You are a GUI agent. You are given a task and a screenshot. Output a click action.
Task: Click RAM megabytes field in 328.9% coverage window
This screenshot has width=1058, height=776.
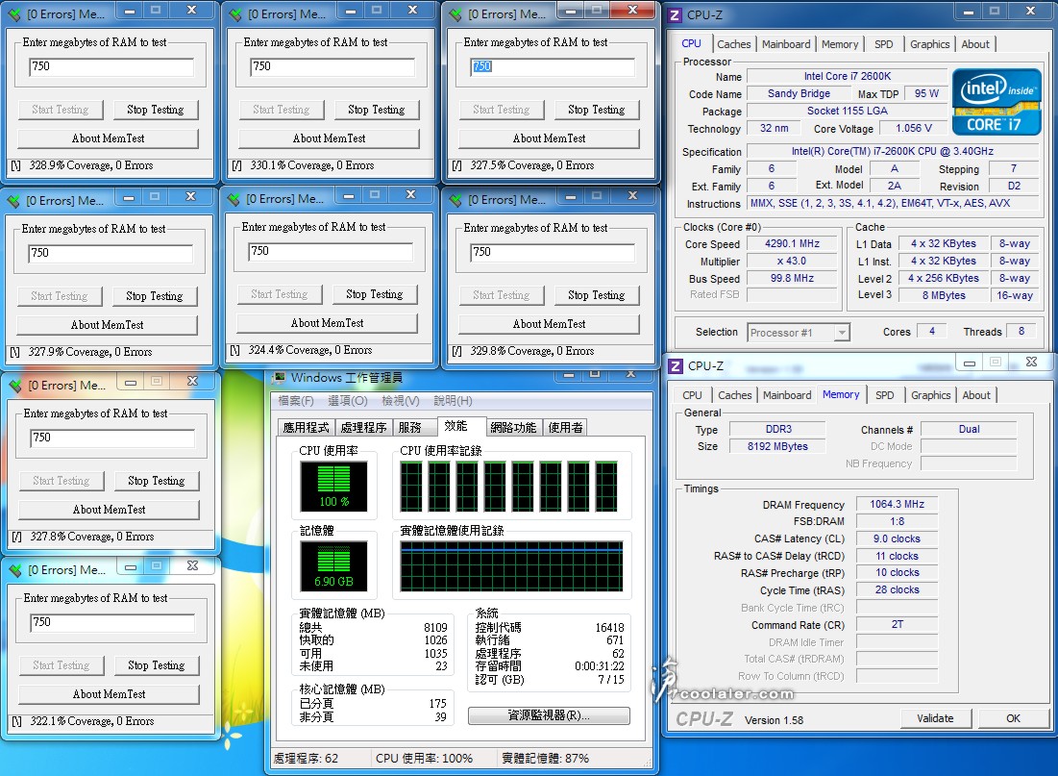click(x=111, y=66)
